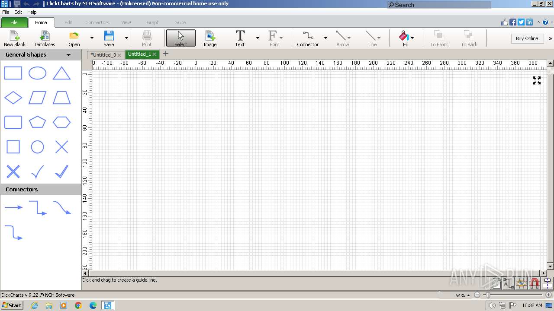Image resolution: width=554 pixels, height=311 pixels.
Task: Open the General Shapes category dropdown
Action: [68, 55]
